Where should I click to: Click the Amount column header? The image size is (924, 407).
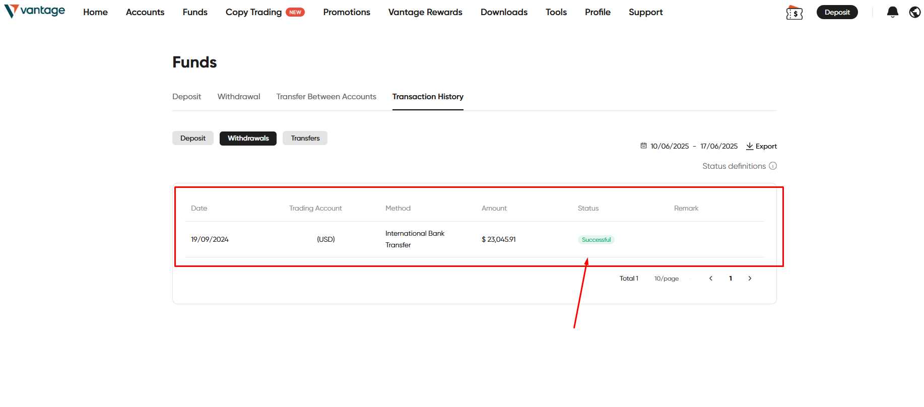pyautogui.click(x=494, y=208)
